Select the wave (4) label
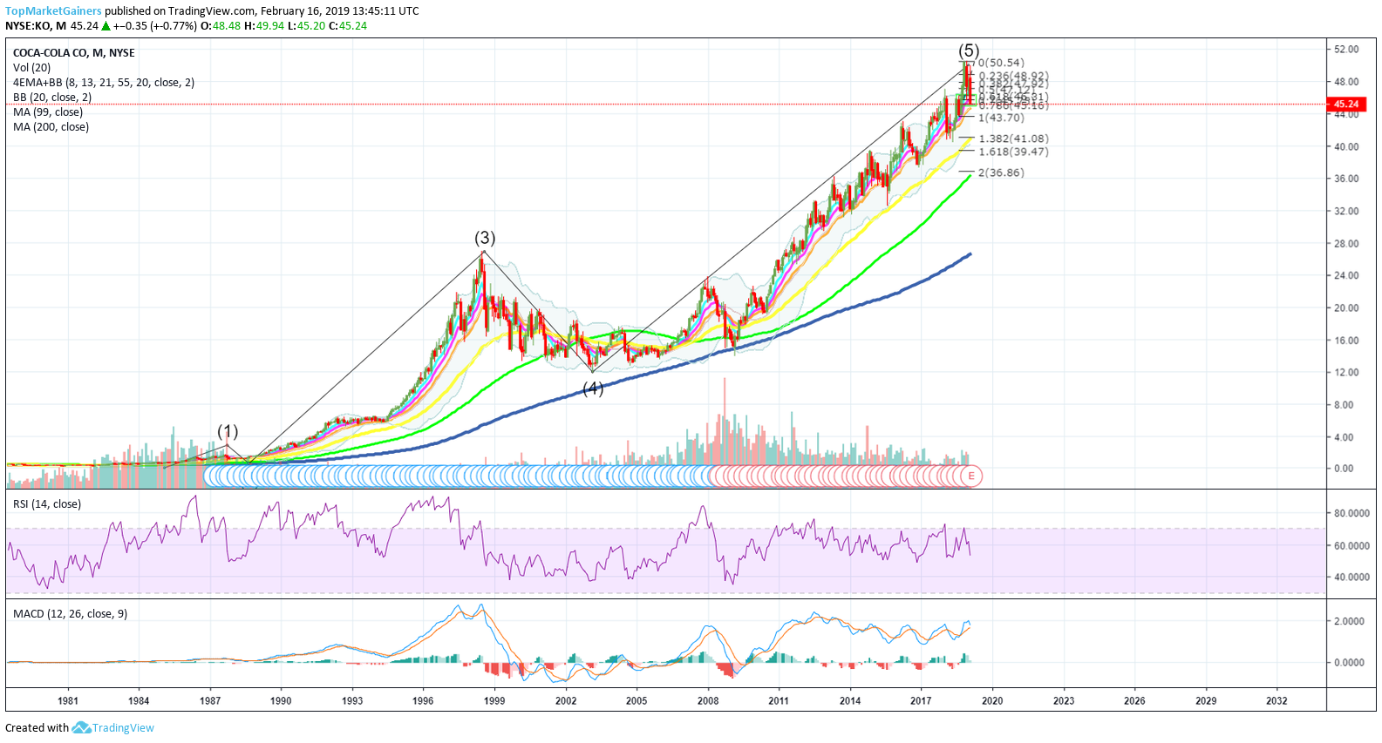 [x=593, y=388]
